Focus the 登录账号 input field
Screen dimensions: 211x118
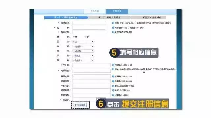89,23
